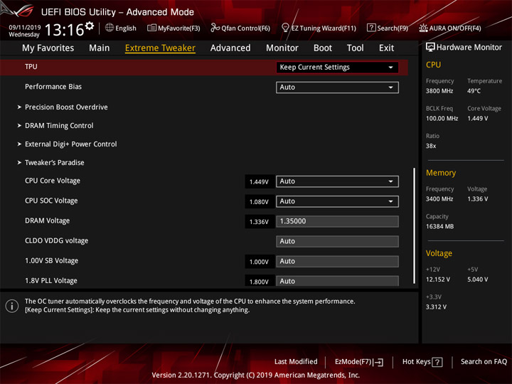Click the 12.152 V reading

tap(437, 279)
